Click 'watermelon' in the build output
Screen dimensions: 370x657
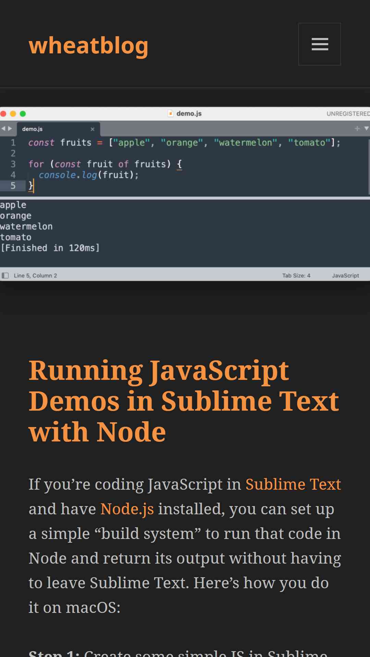pos(26,226)
